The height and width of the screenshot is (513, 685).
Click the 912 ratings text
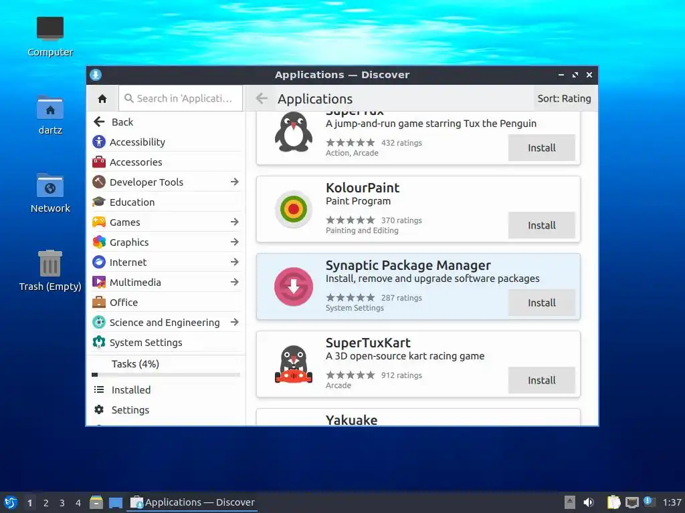coord(401,375)
